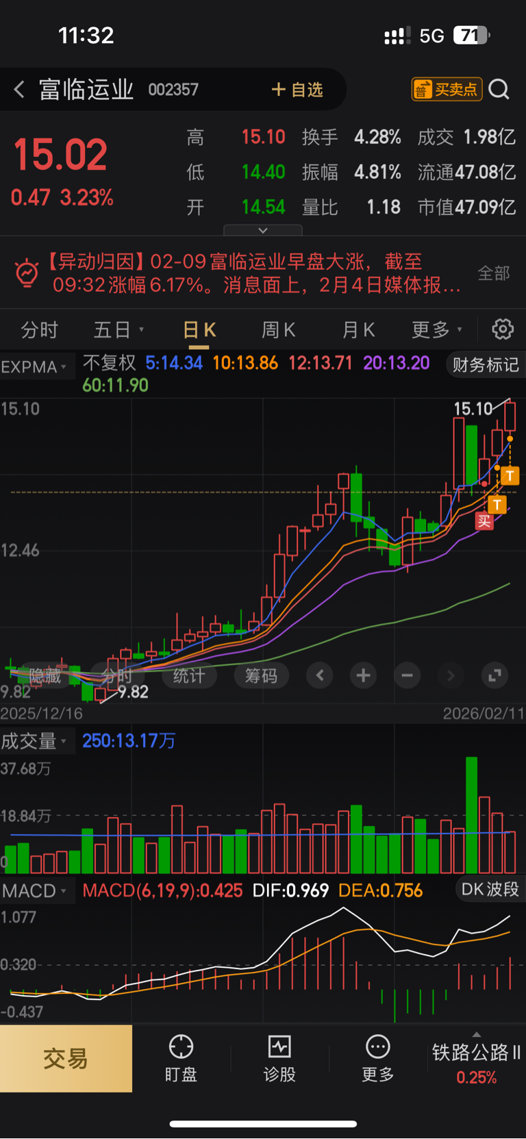Open the search magnifier icon
The image size is (526, 1139).
click(x=499, y=89)
